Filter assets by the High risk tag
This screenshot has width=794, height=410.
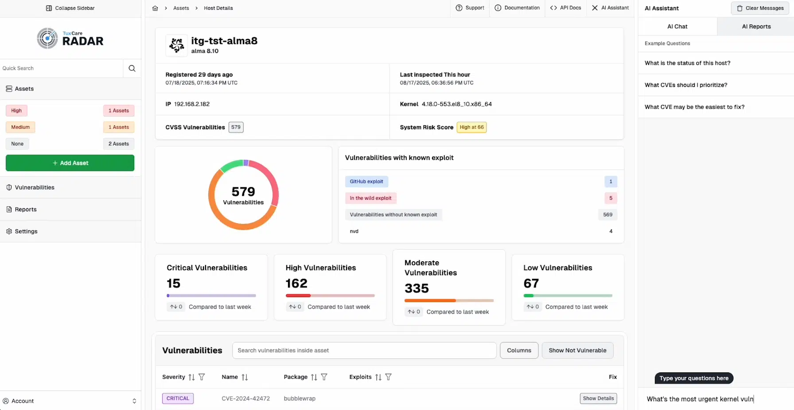16,111
